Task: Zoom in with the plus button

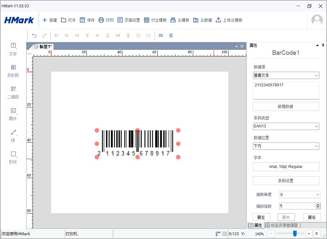Action: point(309,234)
